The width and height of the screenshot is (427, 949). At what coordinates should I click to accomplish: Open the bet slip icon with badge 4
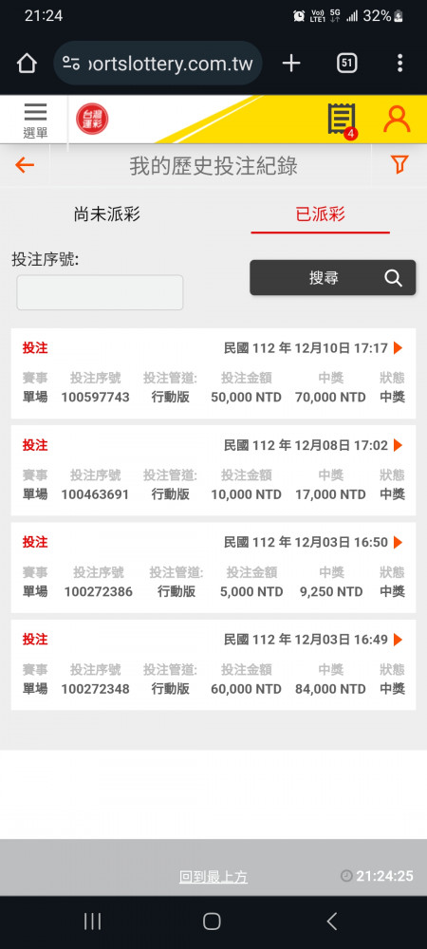pyautogui.click(x=343, y=121)
